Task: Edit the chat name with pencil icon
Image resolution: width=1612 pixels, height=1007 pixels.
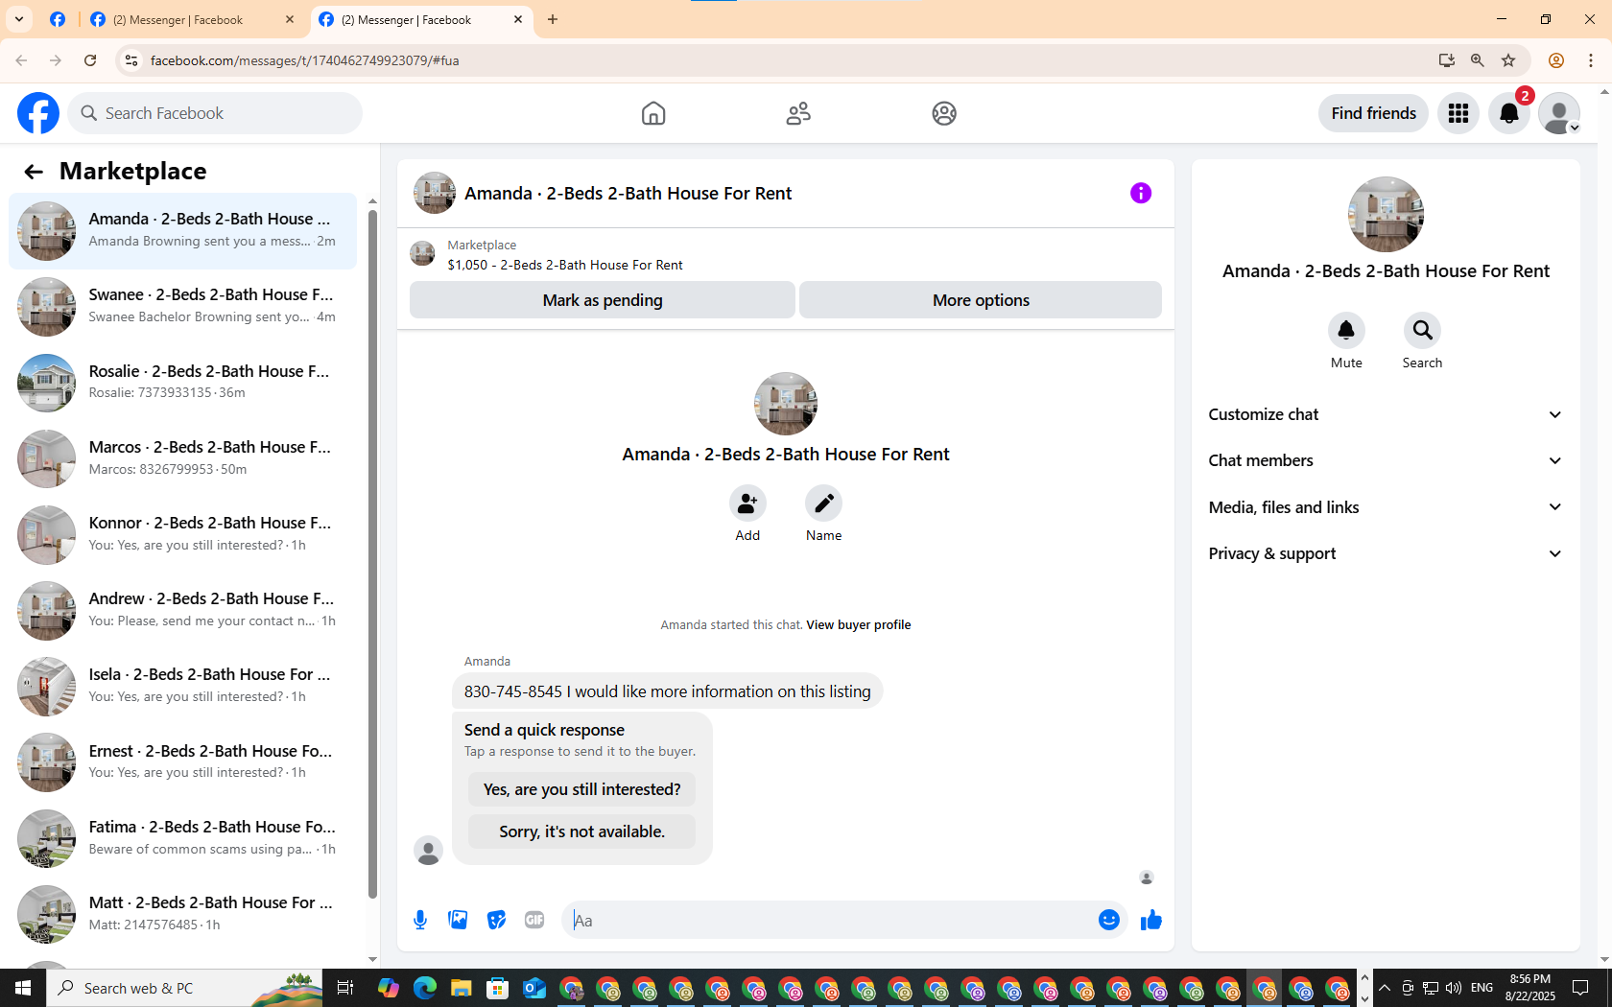Action: point(823,503)
